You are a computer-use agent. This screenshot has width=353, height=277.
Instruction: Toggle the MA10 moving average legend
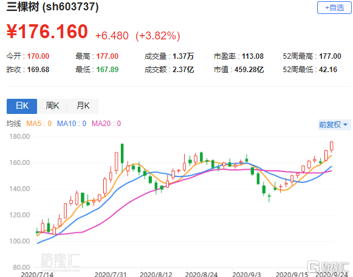tap(72, 123)
